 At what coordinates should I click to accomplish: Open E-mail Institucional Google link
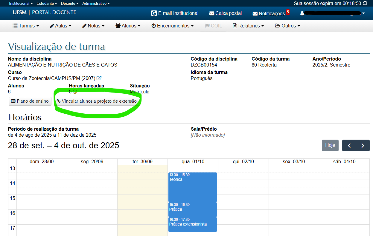tap(175, 13)
